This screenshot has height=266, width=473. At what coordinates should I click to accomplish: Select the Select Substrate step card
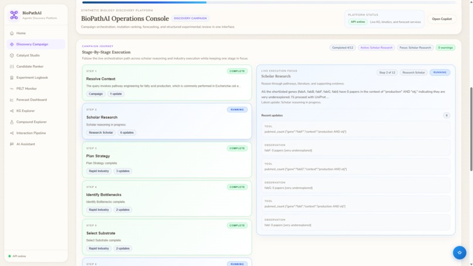(x=167, y=237)
